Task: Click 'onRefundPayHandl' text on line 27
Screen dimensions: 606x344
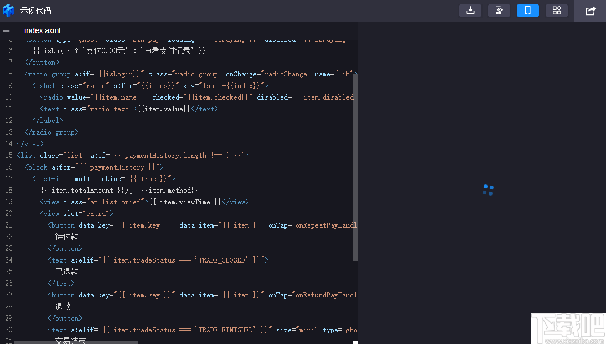Action: coord(326,295)
